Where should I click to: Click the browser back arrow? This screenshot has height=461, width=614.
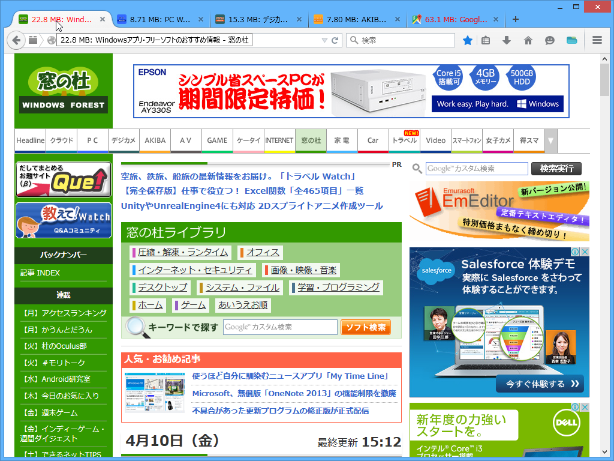16,40
